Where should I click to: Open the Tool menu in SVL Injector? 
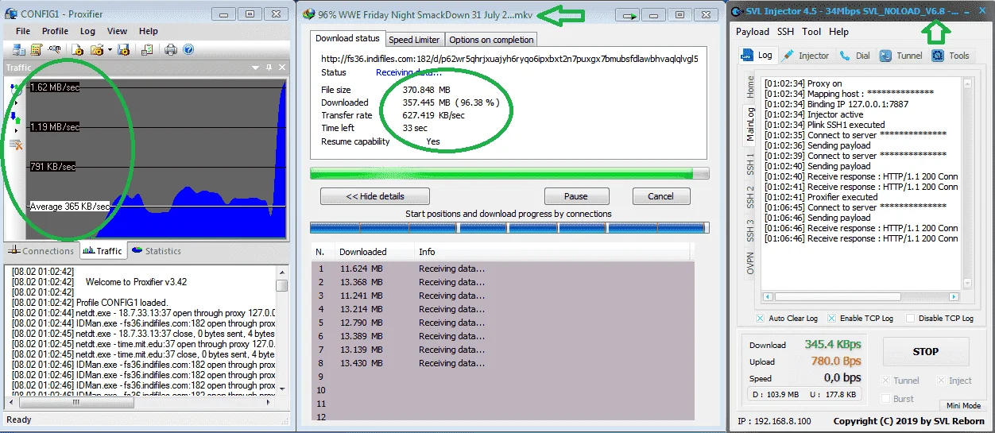coord(811,32)
